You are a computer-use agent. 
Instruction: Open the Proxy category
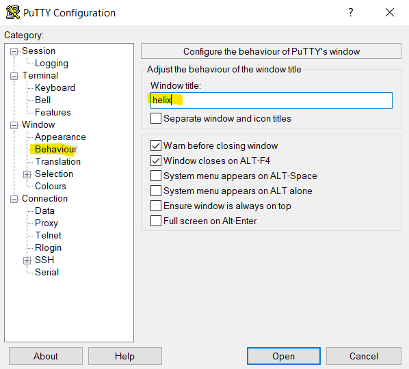point(47,223)
